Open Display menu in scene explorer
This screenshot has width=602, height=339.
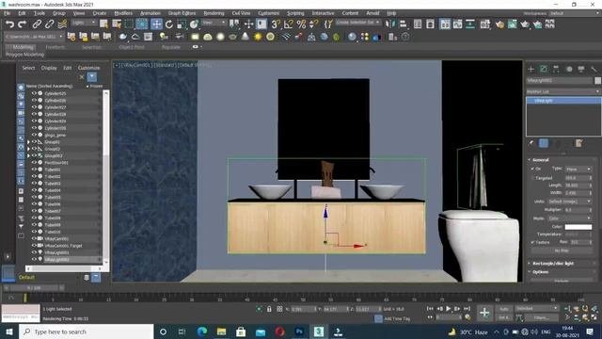49,68
